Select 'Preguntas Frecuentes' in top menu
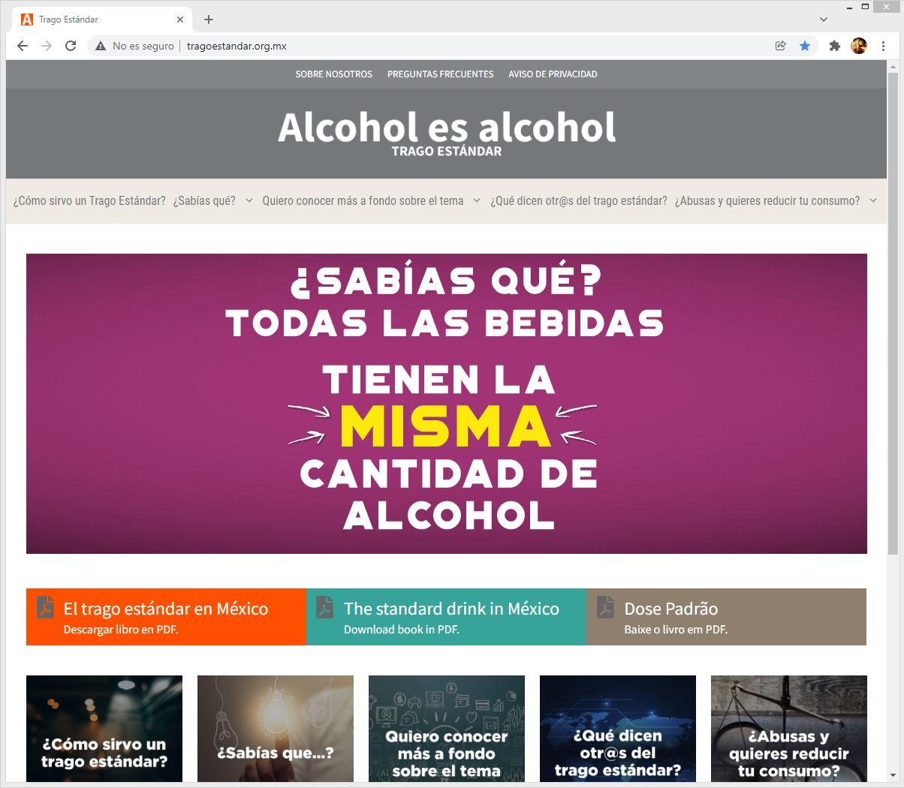 [440, 74]
